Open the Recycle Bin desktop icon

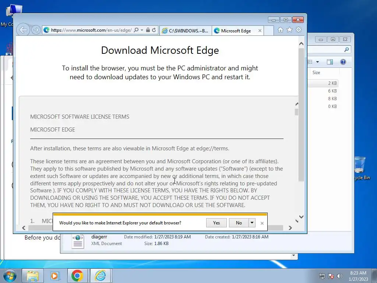click(360, 168)
